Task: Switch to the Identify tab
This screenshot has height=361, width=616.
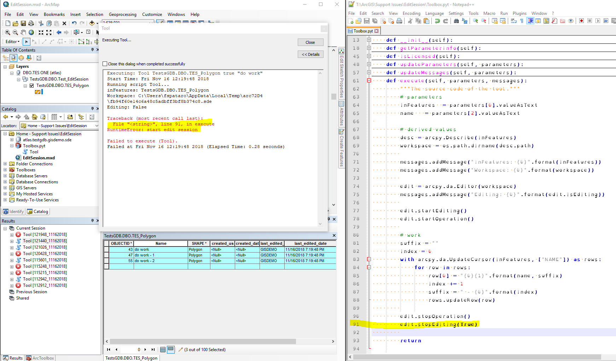Action: point(13,212)
